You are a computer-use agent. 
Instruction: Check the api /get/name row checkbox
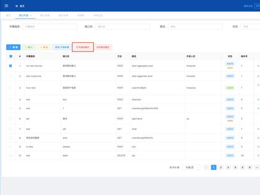10,119
